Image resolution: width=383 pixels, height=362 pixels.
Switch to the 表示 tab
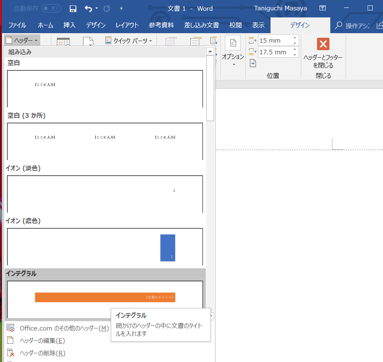[258, 25]
